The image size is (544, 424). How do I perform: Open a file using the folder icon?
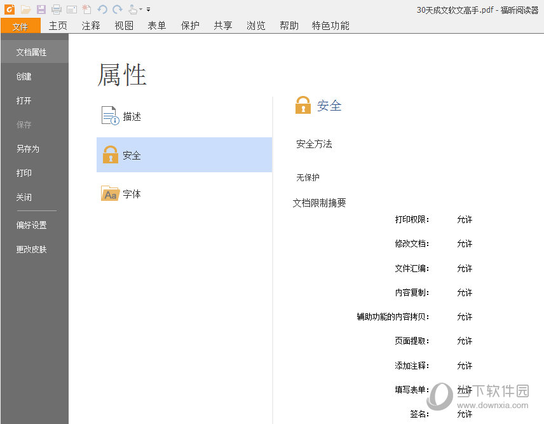[x=24, y=10]
